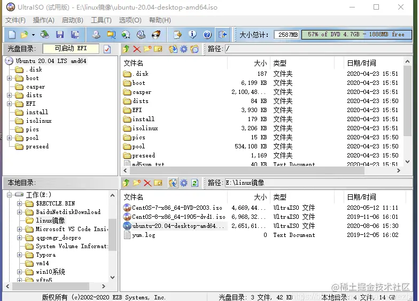This screenshot has width=419, height=301.
Task: Toggle the boot info checkmark icon beside 可启动 EFI
Action: [107, 49]
